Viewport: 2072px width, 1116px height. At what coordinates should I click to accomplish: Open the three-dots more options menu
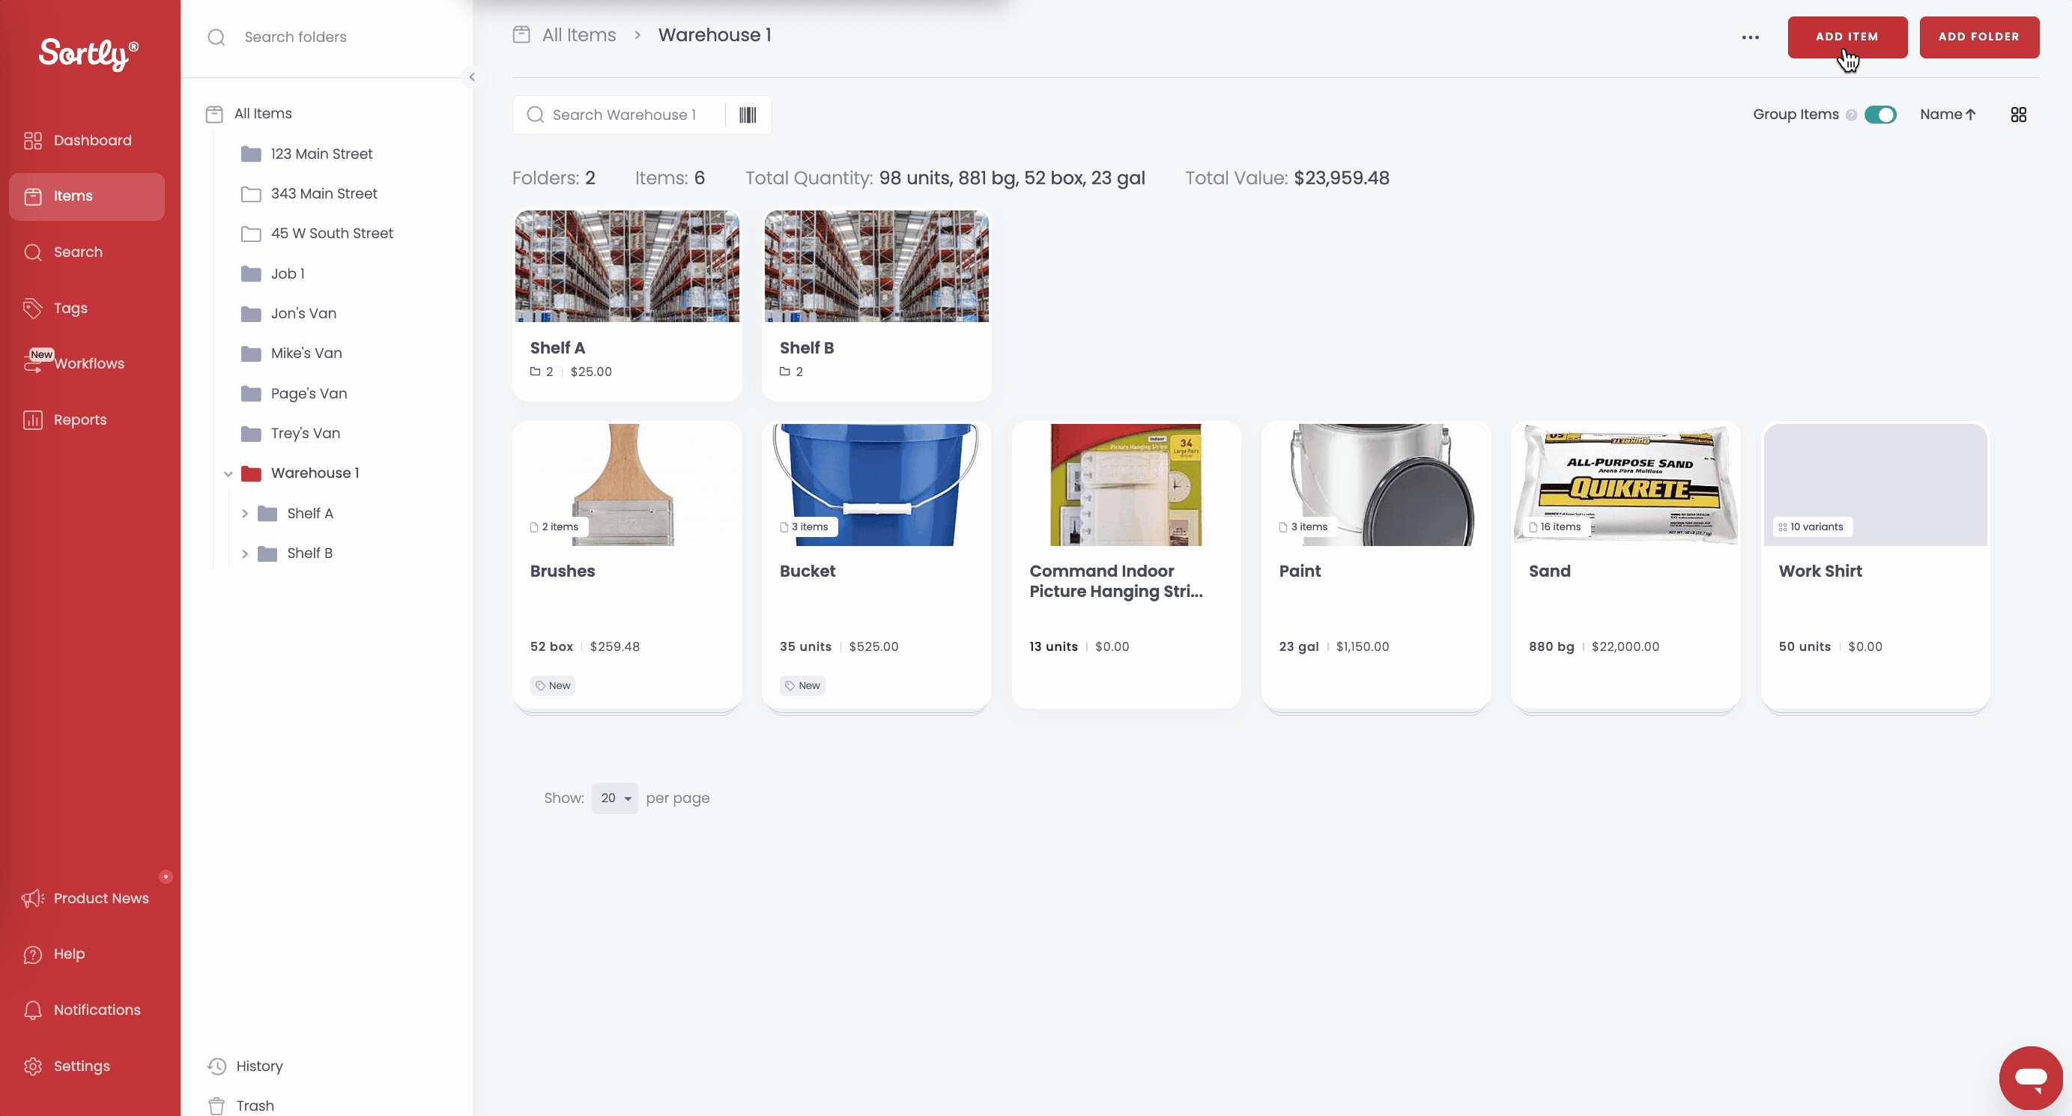1750,37
